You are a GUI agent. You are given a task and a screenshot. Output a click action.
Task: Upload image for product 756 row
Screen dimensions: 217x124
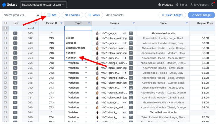tap(131, 73)
